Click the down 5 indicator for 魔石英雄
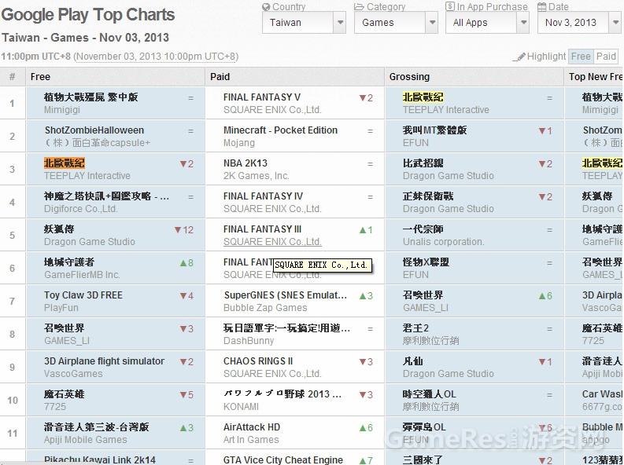The width and height of the screenshot is (624, 465). (186, 395)
